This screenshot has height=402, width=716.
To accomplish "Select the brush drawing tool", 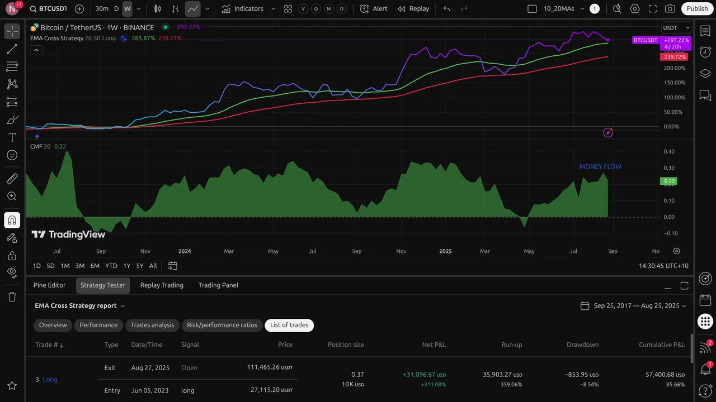I will pyautogui.click(x=12, y=120).
